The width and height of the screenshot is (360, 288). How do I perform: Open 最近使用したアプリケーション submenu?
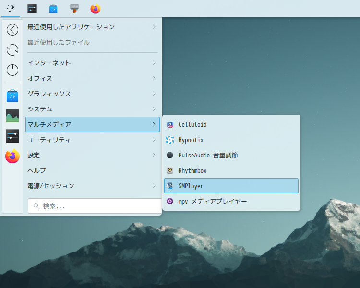click(93, 27)
